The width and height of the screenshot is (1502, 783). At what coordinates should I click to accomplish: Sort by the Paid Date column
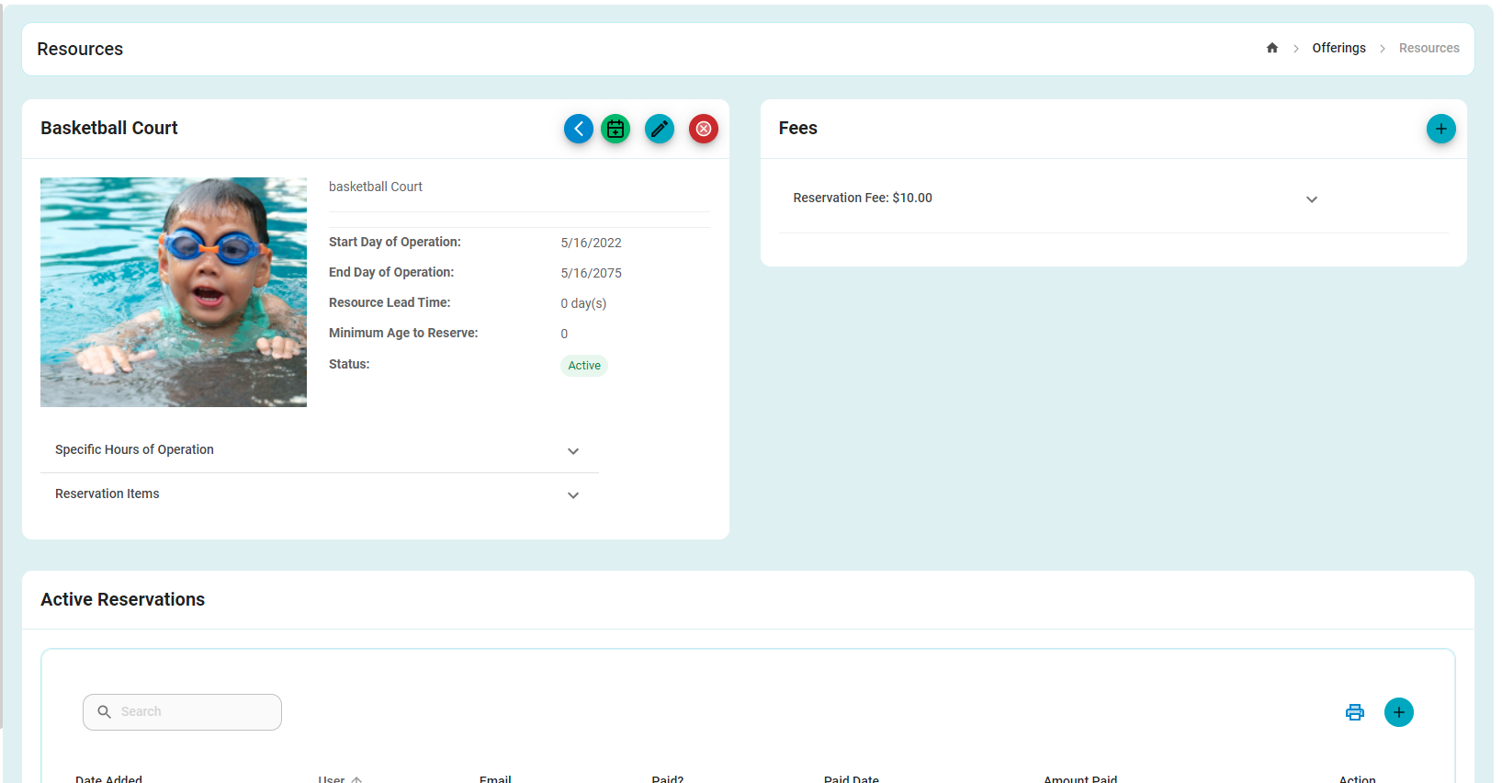(852, 777)
